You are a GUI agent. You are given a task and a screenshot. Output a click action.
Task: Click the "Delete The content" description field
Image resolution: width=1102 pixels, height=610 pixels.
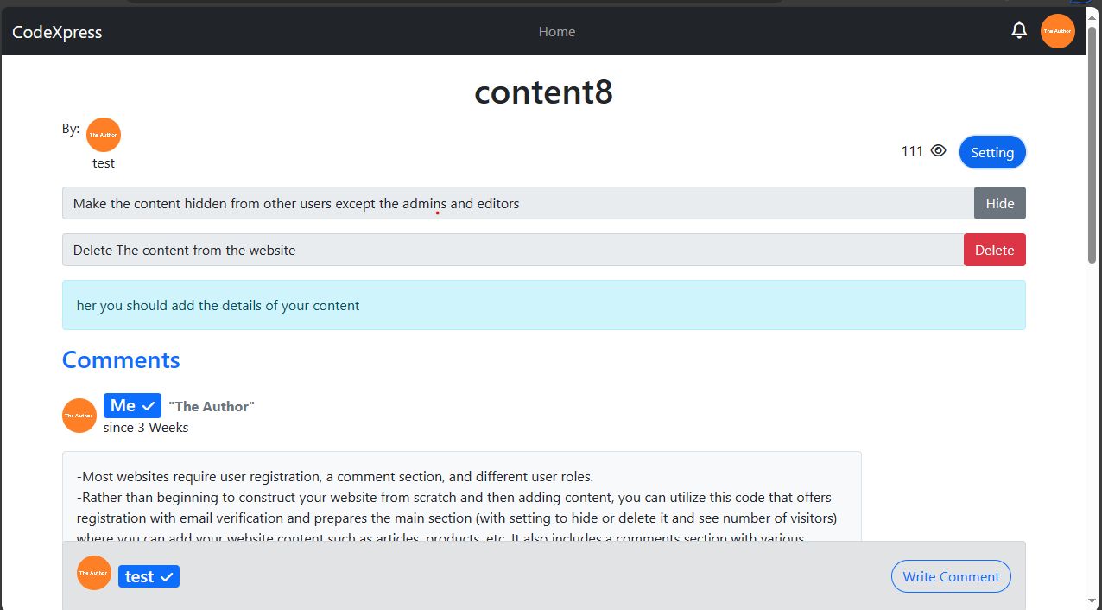click(512, 250)
